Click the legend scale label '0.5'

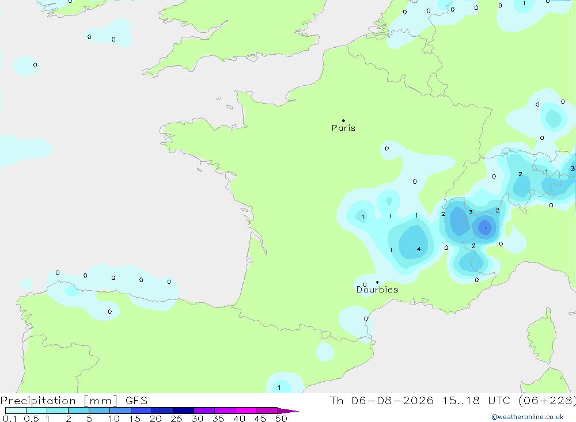pyautogui.click(x=31, y=419)
